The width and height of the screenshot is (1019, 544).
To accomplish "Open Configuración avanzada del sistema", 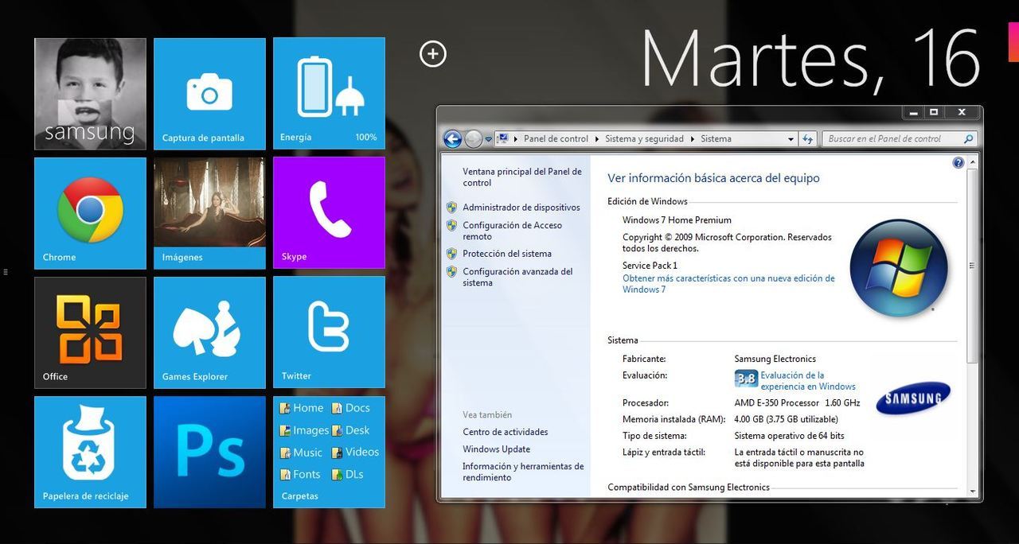I will (517, 277).
